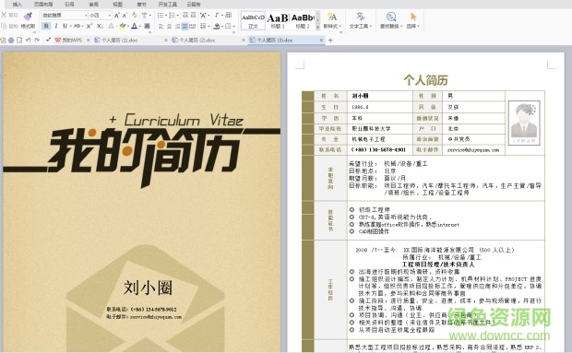This screenshot has width=572, height=353.
Task: Open the Review (审阅) ribbon tab
Action: tap(94, 5)
